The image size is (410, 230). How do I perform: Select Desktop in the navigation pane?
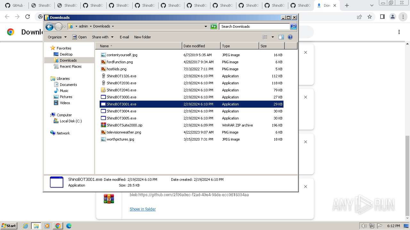point(66,54)
